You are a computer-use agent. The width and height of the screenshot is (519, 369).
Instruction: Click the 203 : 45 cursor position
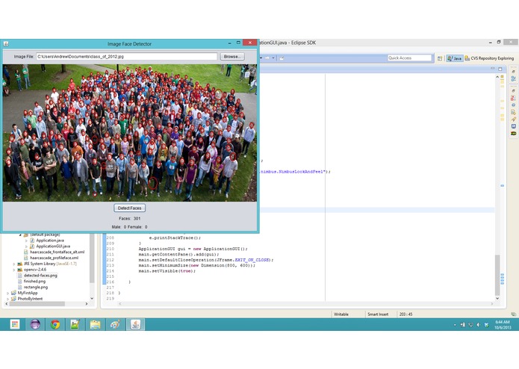coord(405,314)
